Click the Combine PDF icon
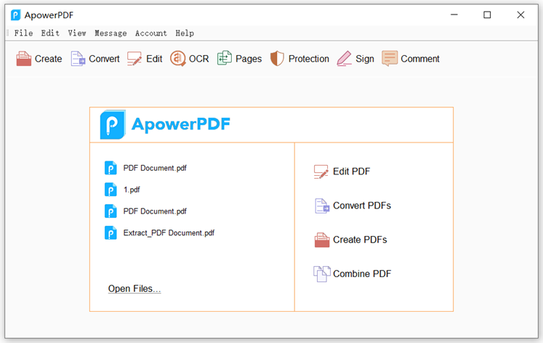The image size is (543, 343). tap(321, 274)
